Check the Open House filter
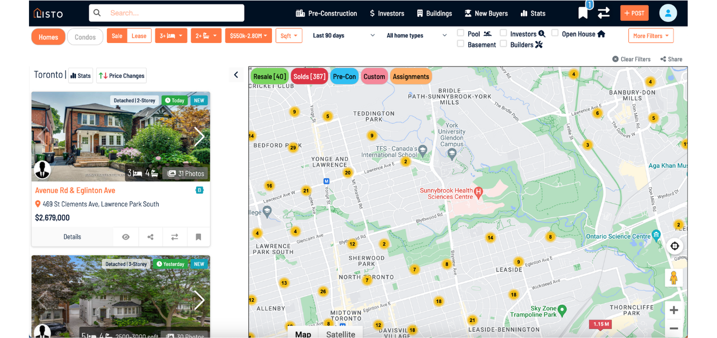 click(555, 33)
